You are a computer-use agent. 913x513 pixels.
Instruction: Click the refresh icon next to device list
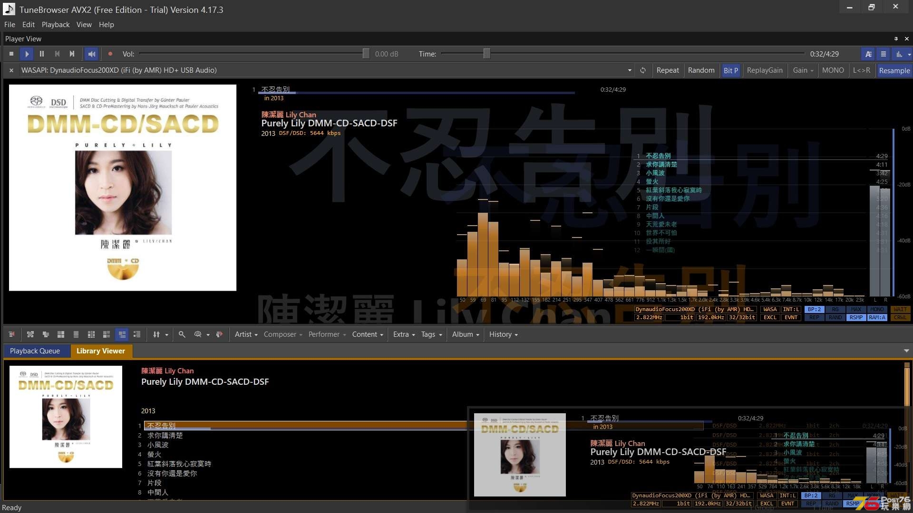point(643,70)
